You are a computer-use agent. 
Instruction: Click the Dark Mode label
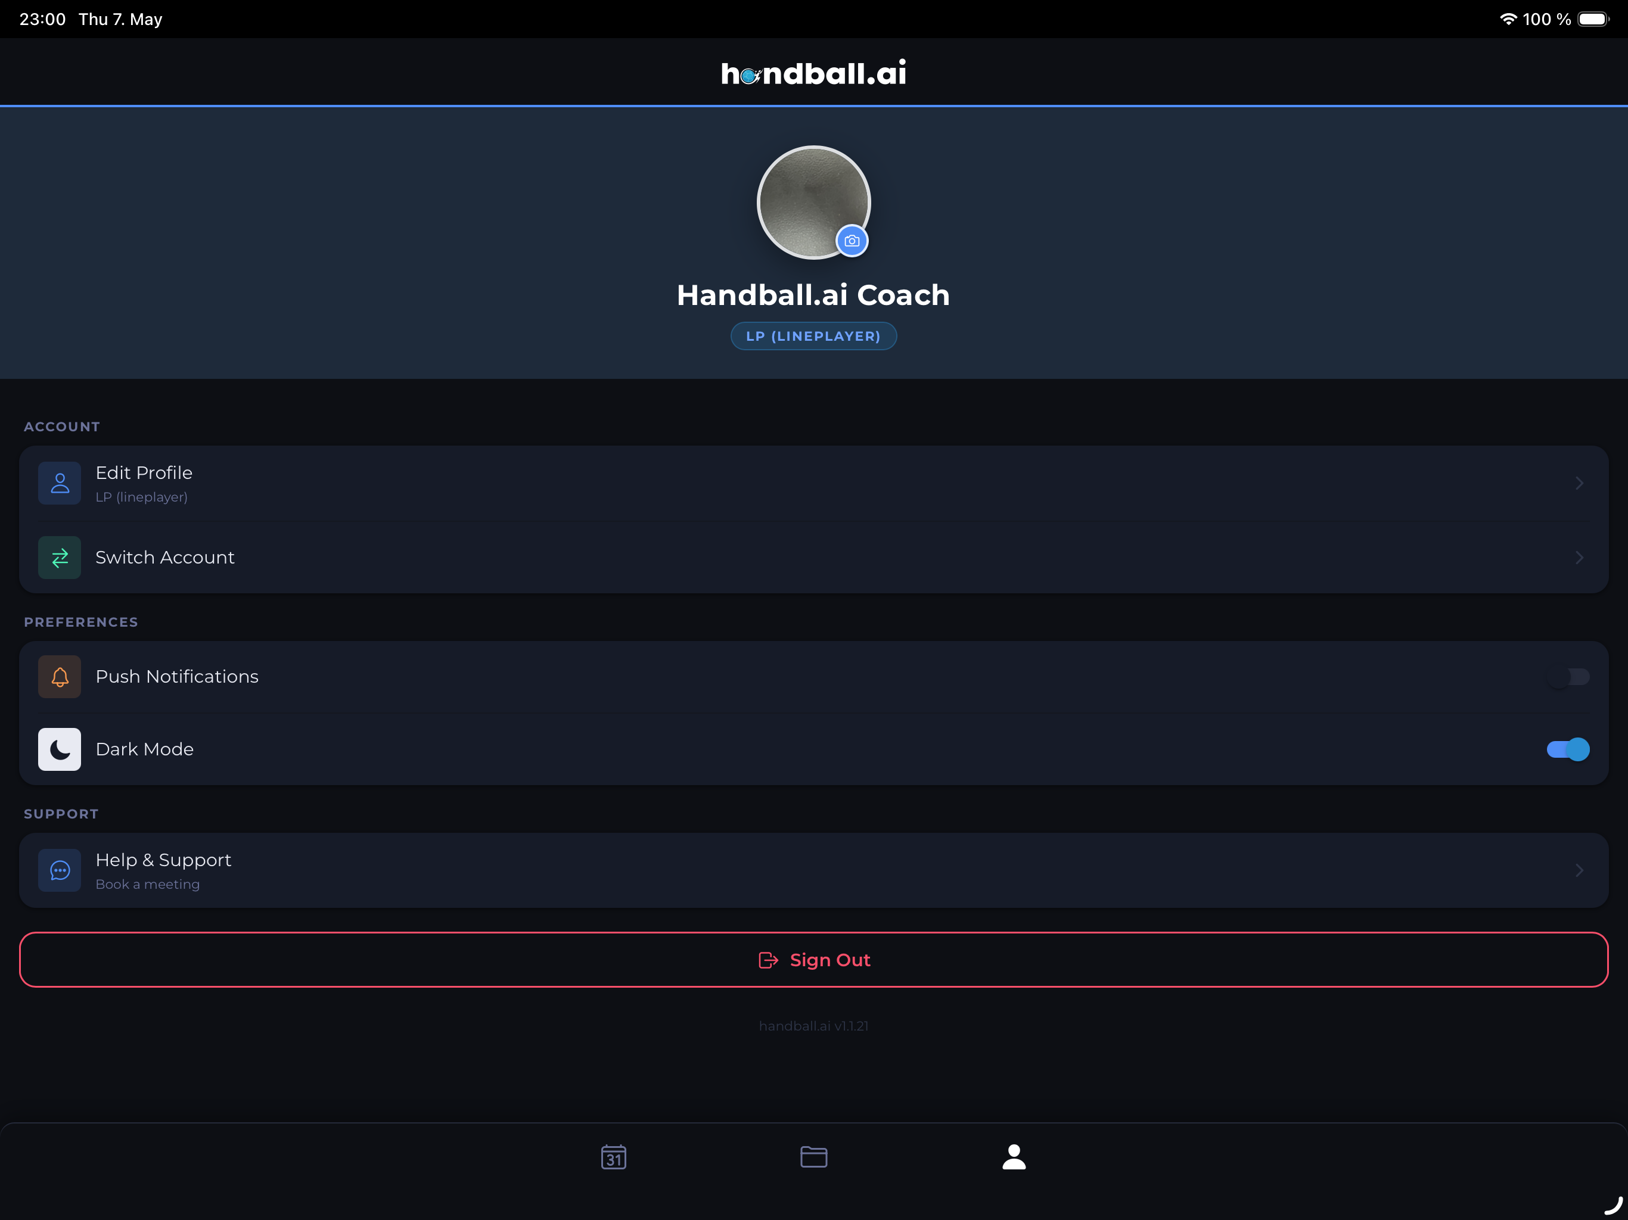coord(145,749)
